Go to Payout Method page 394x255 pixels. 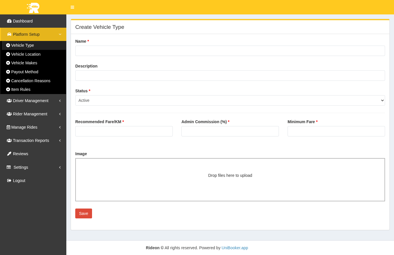[x=25, y=72]
